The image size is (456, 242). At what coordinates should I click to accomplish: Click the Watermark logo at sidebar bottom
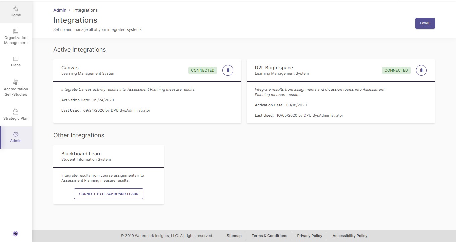(x=16, y=234)
